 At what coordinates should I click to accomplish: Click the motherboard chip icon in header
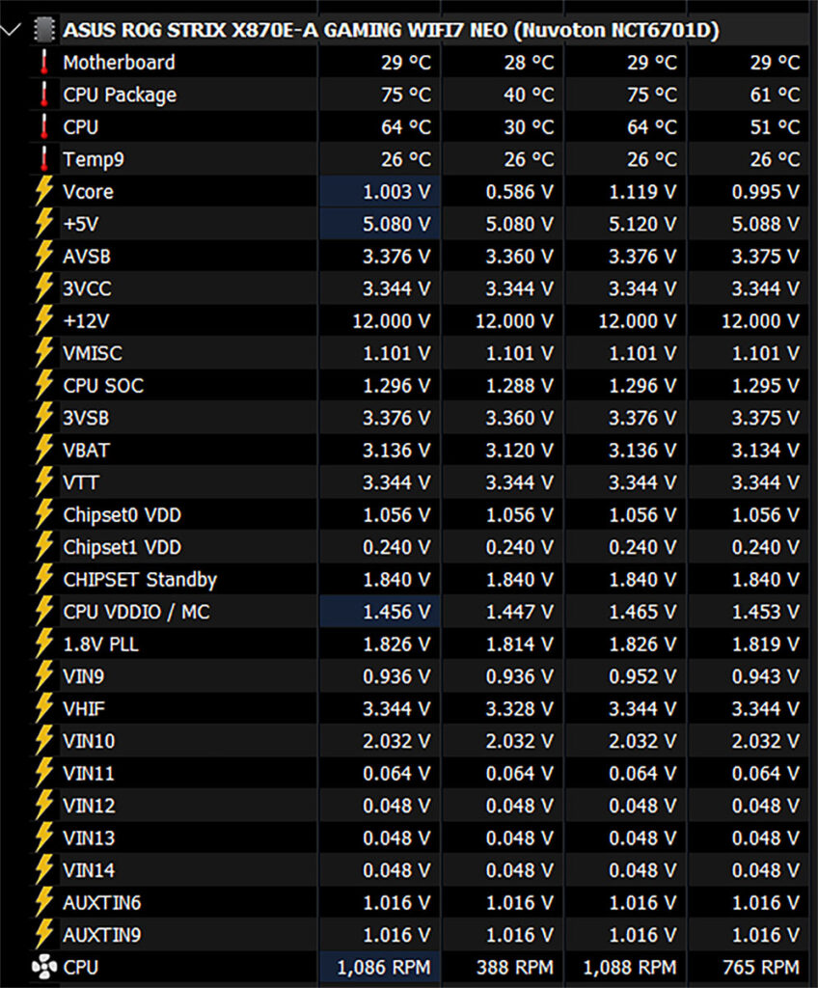pos(43,30)
